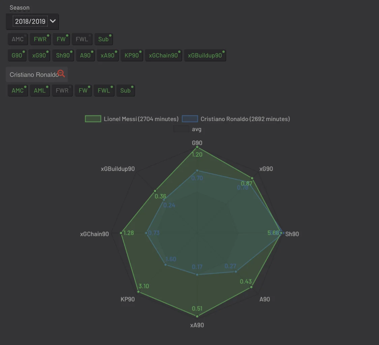Image resolution: width=379 pixels, height=345 pixels.
Task: Toggle Messi's AMC position filter
Action: coord(18,39)
